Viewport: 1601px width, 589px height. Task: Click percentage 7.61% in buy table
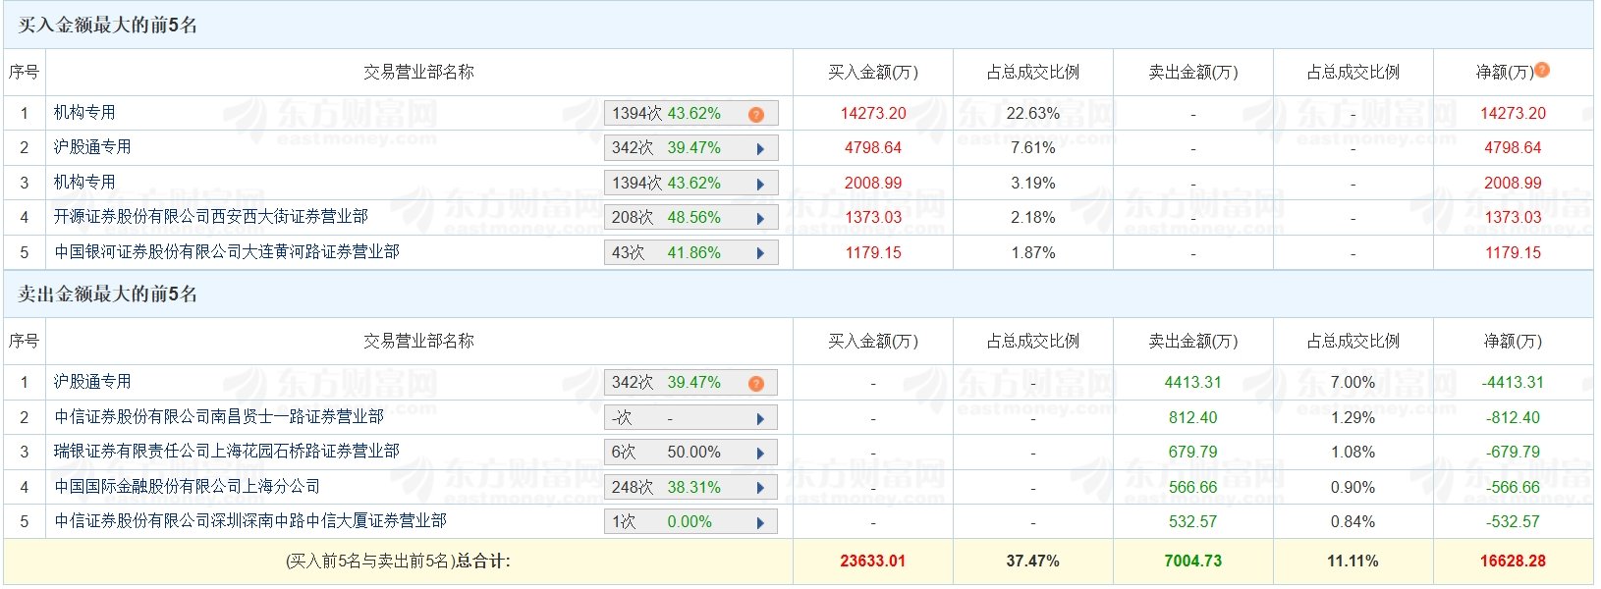click(x=1033, y=148)
